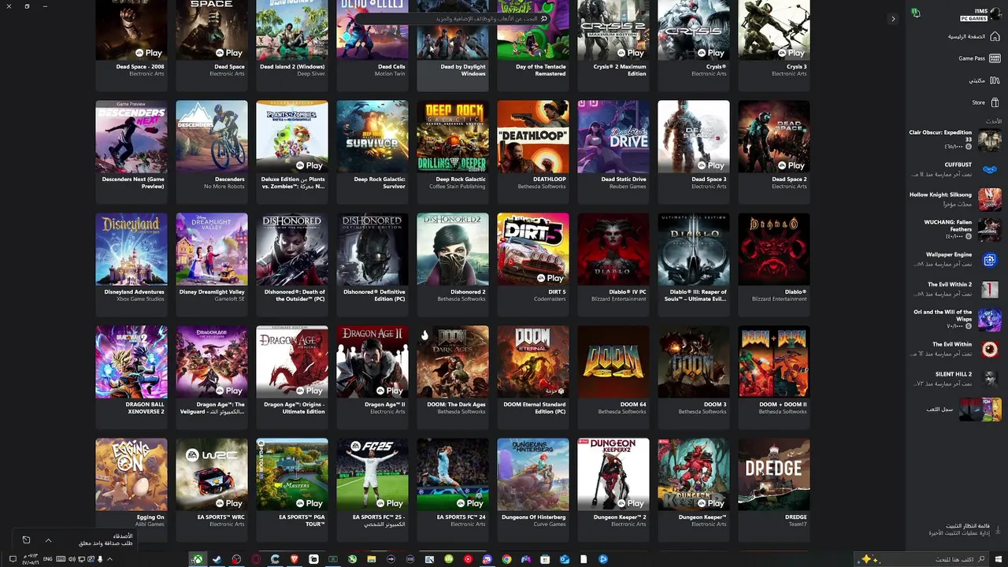1008x567 pixels.
Task: Open the I1MS profile avatar
Action: coord(995,14)
